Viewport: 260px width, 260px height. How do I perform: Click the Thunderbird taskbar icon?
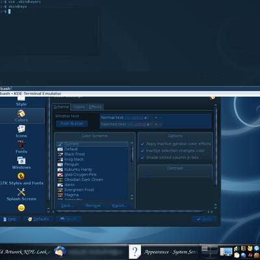click(x=60, y=252)
